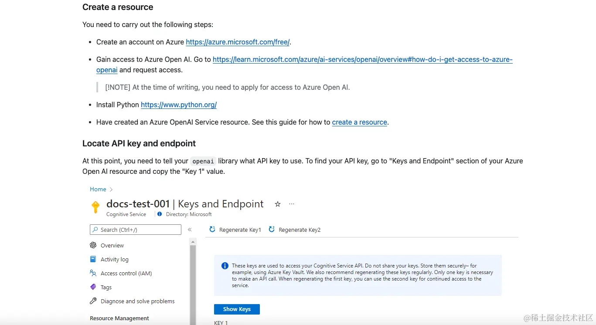Click the Regenerate Key2 refresh icon
This screenshot has height=325, width=596.
click(272, 229)
